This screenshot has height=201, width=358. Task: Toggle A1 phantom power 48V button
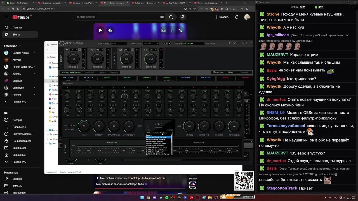pyautogui.click(x=70, y=67)
